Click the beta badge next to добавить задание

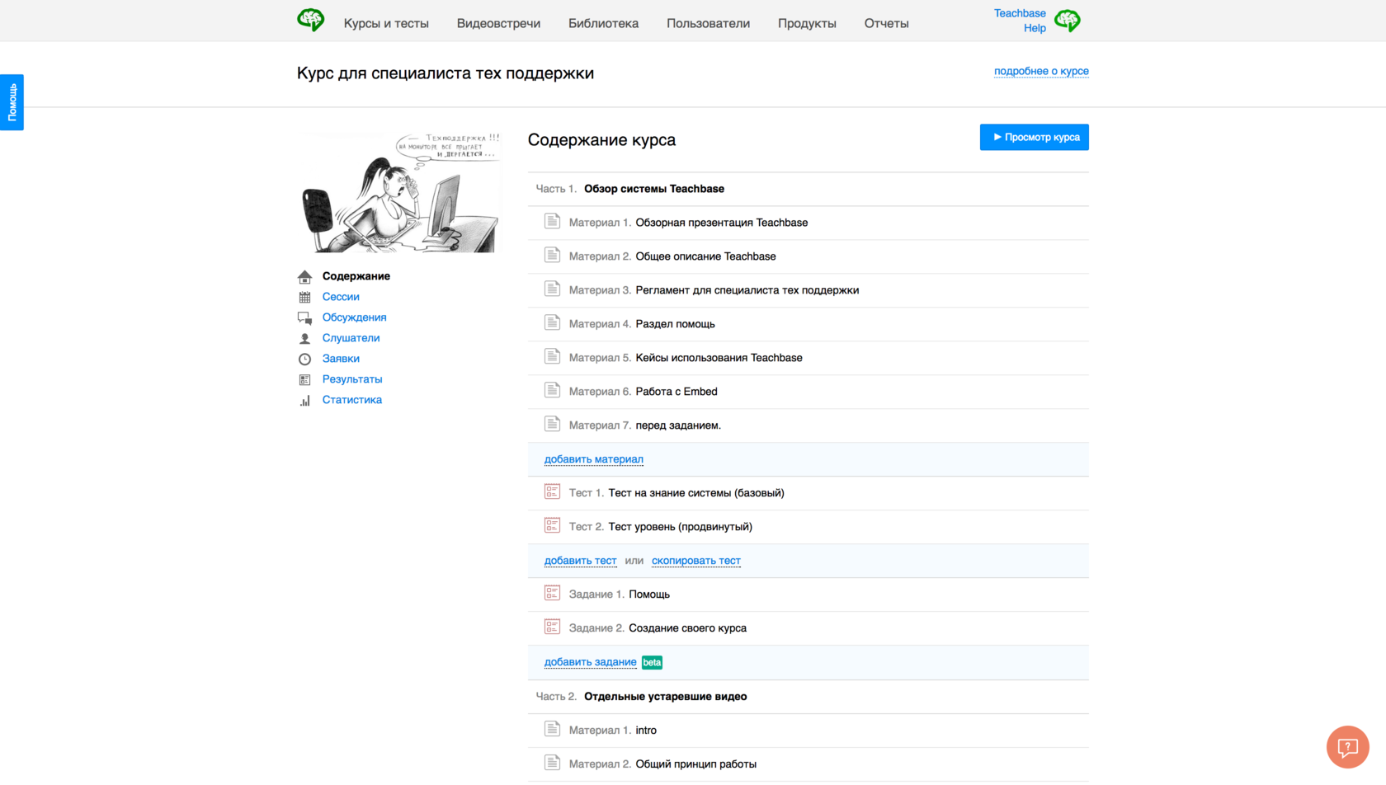pyautogui.click(x=653, y=662)
